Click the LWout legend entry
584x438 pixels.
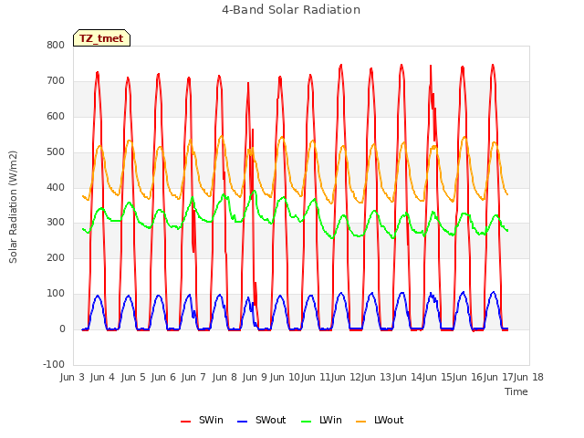(380, 420)
